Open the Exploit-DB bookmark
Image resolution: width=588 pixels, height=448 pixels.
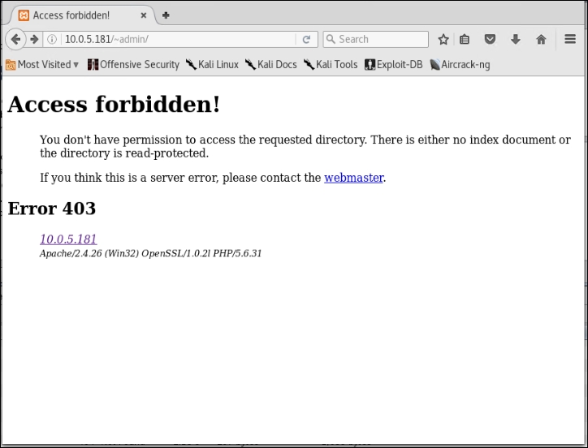click(x=393, y=64)
